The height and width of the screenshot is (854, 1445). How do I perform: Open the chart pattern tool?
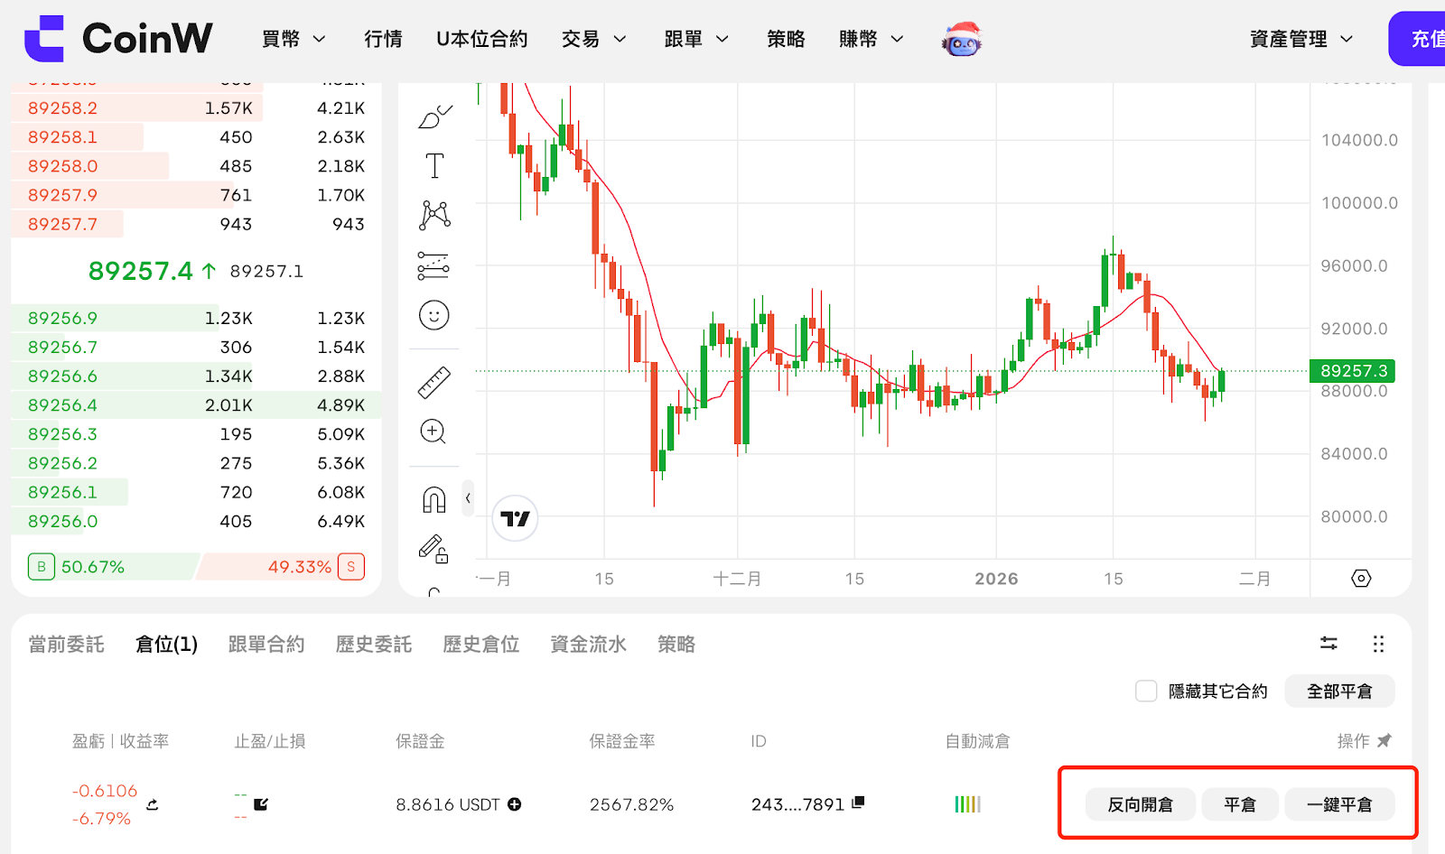point(434,215)
